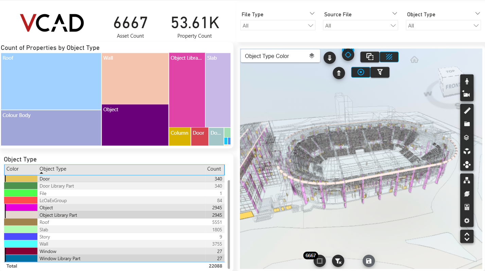
Task: Click the upward stacked arrow button
Action: (339, 73)
